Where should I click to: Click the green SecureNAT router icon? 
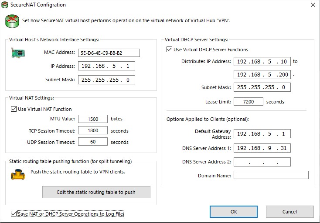point(12,21)
